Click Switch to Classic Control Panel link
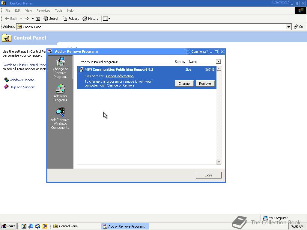Viewport: 307px width, 230px height. 24,65
